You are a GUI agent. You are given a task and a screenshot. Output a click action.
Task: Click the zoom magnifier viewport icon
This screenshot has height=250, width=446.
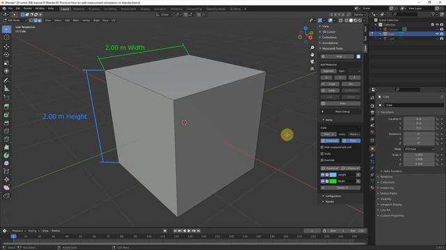pos(312,48)
